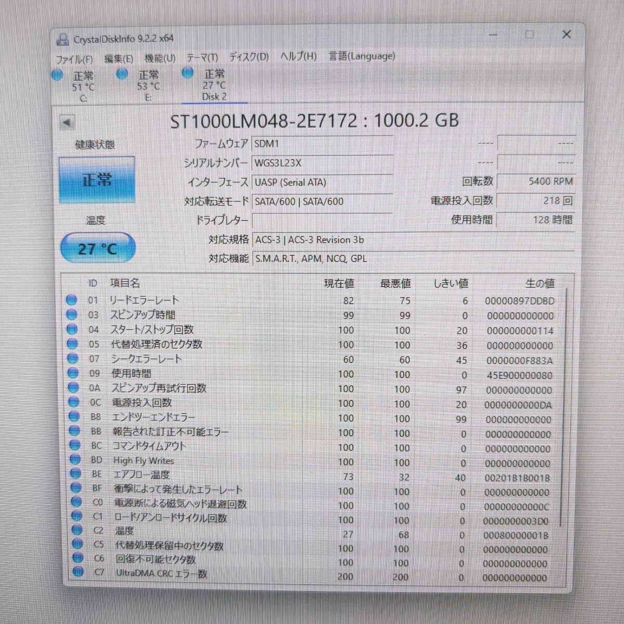
Task: Click the raw value 45E900000080
Action: (518, 375)
